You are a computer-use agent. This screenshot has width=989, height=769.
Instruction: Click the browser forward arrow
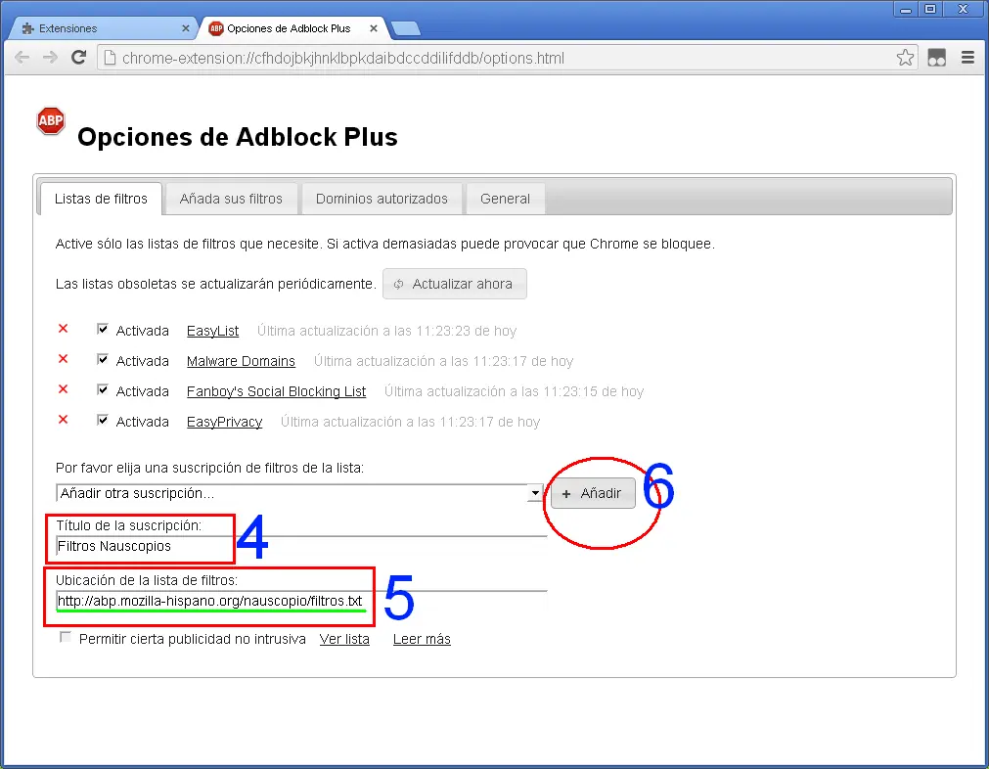(x=50, y=58)
